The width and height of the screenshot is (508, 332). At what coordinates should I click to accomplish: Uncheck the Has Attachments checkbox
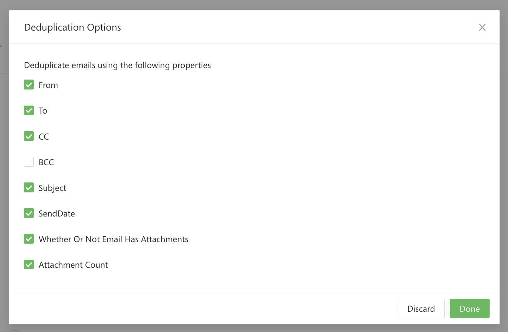coord(29,239)
